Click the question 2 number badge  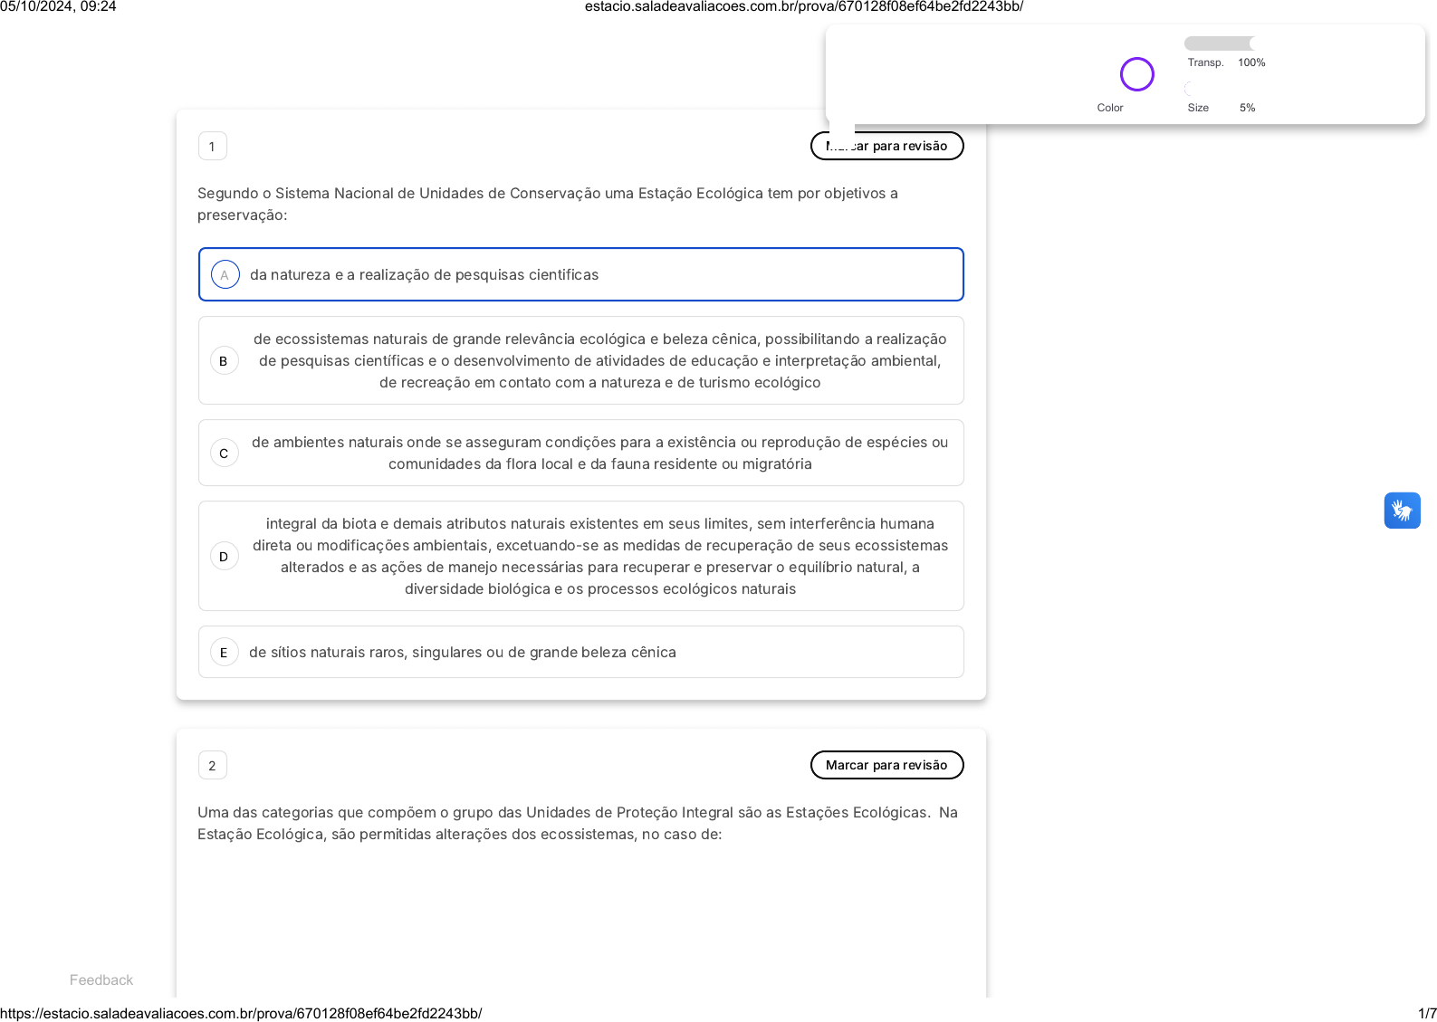(x=212, y=766)
